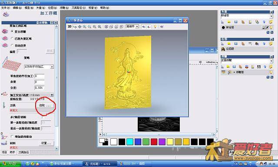Viewport: 278px width, 167px height.
Task: Enable the add ramping moves checkbox
Action: (12, 136)
